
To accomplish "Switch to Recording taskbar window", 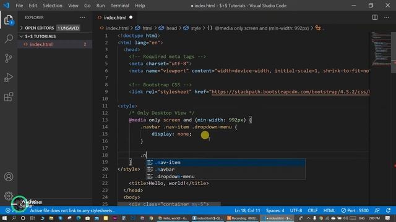I will click(242, 218).
